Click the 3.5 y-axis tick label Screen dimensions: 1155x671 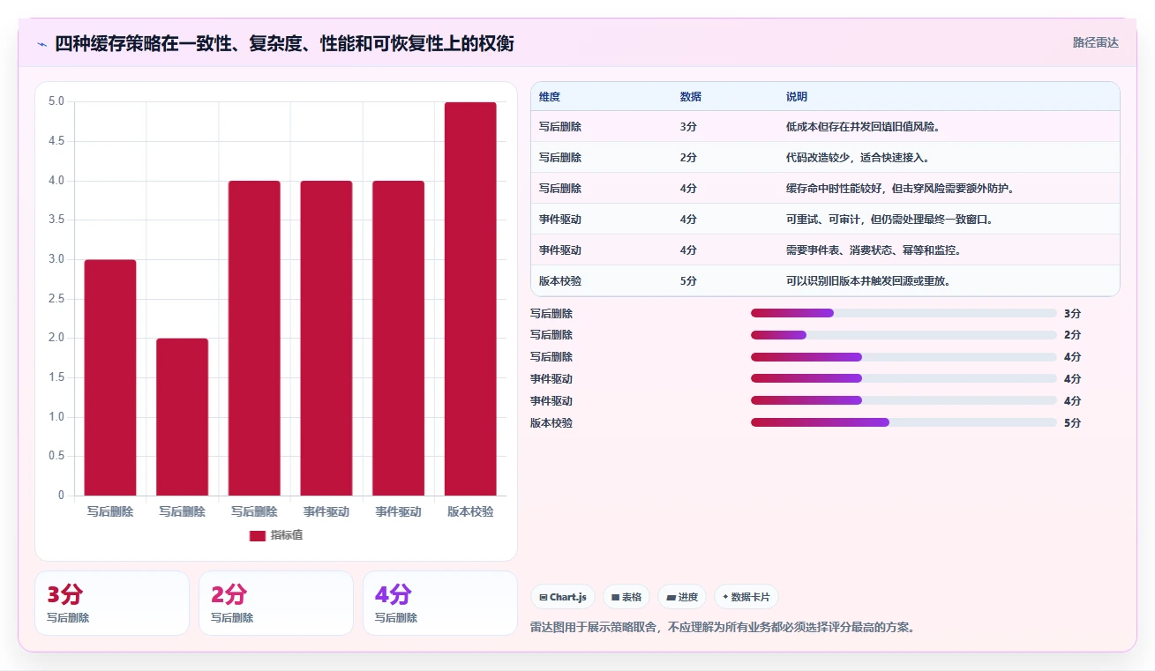pos(56,220)
